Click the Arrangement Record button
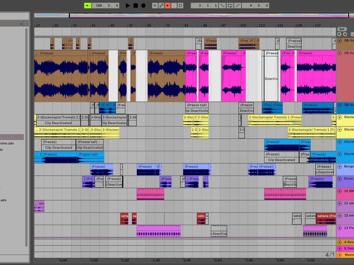 pos(143,6)
